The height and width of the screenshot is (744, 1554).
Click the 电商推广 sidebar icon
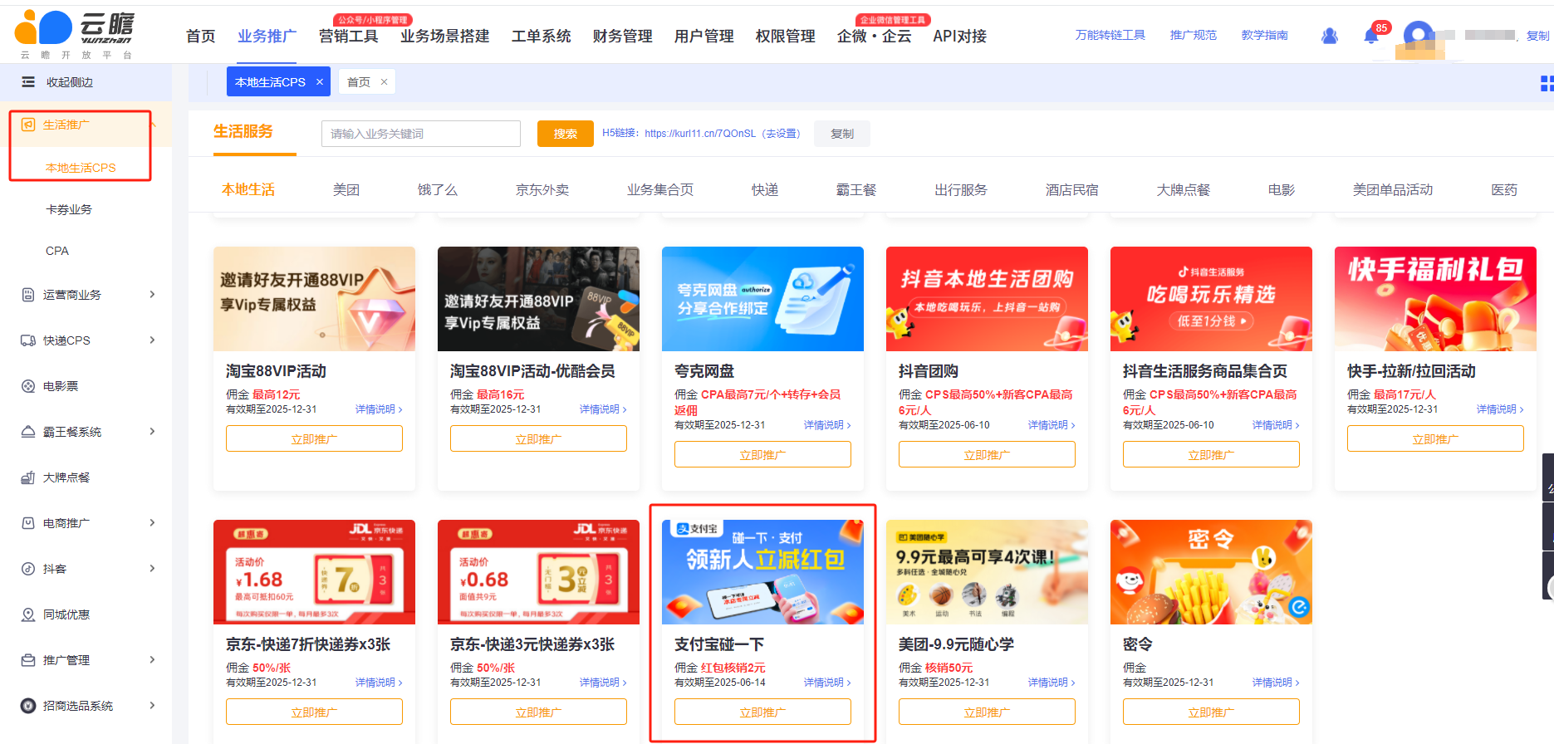[x=27, y=523]
